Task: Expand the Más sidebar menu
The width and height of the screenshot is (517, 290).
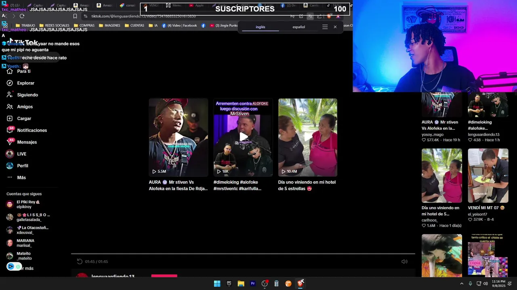Action: click(x=16, y=178)
